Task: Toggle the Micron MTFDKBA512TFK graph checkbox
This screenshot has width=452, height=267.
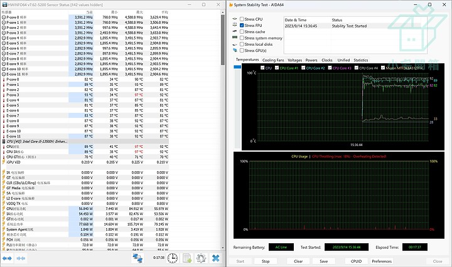Action: click(x=383, y=68)
